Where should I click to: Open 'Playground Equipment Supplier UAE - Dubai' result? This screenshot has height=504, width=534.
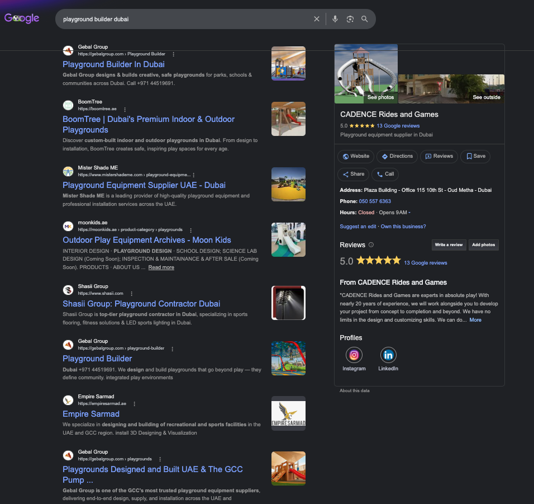click(x=144, y=185)
